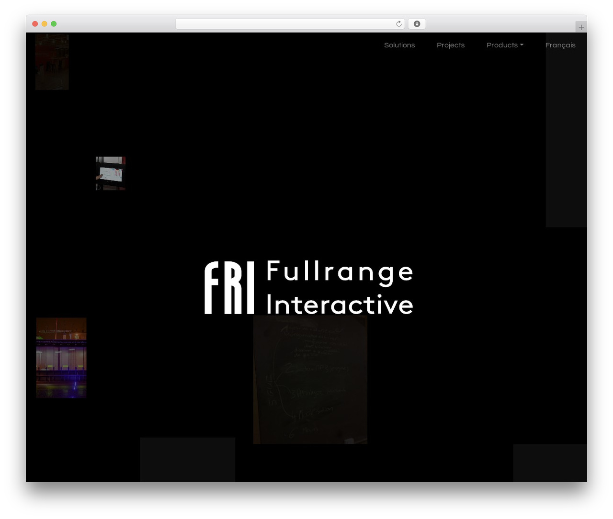613x519 pixels.
Task: Open the dark red photo thumbnail at top left
Action: tap(52, 62)
